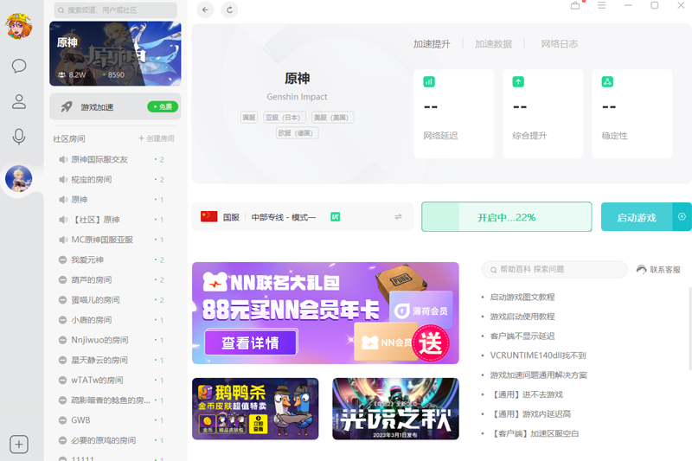Click the swap server arrows icon
This screenshot has width=692, height=461.
coord(398,216)
